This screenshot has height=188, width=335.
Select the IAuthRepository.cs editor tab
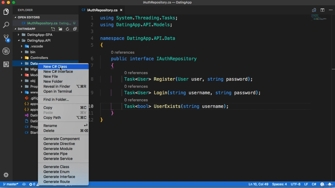coord(102,10)
